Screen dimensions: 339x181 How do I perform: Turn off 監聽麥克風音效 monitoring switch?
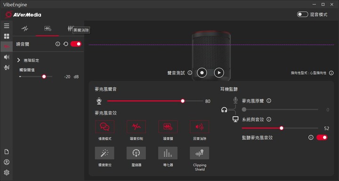(x=322, y=137)
